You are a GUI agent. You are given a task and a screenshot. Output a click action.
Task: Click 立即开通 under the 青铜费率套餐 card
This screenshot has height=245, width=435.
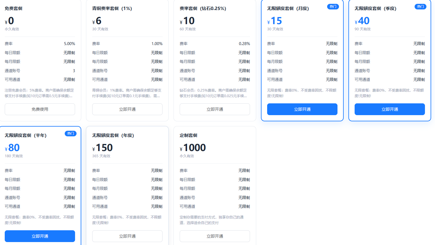click(x=127, y=109)
